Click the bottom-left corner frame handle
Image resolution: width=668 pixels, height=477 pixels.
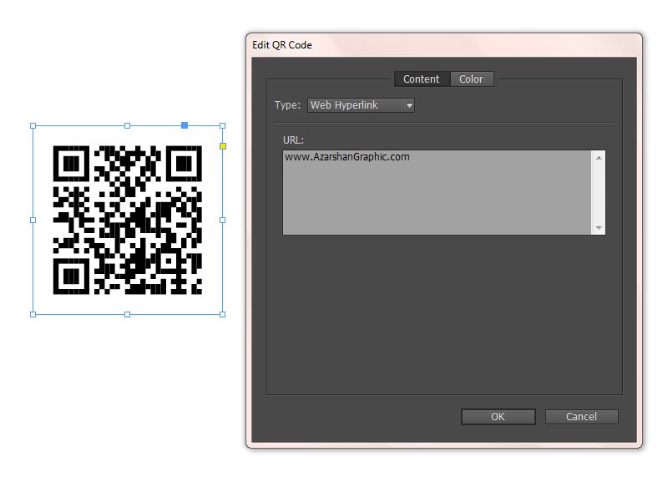tap(33, 314)
